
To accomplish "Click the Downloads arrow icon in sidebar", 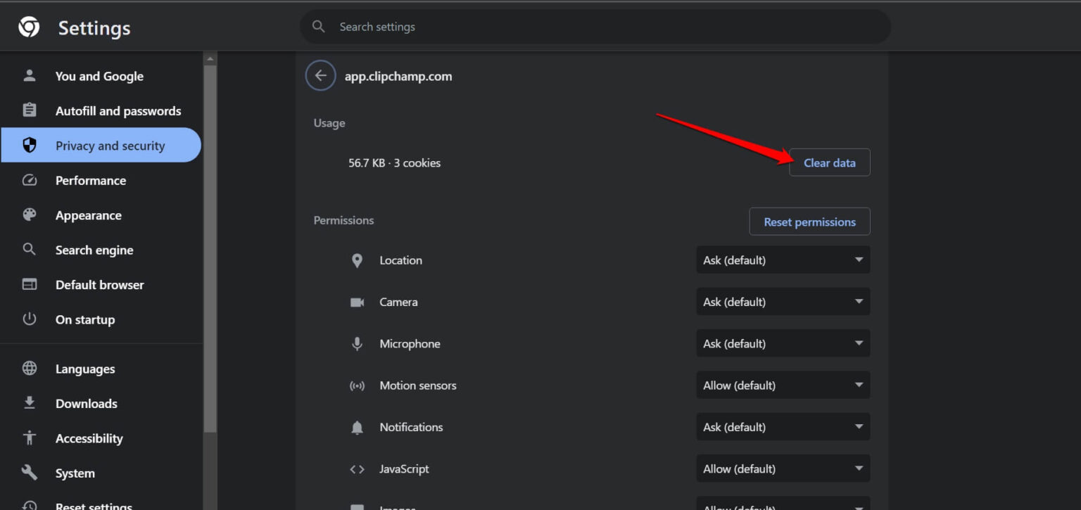I will pyautogui.click(x=29, y=403).
